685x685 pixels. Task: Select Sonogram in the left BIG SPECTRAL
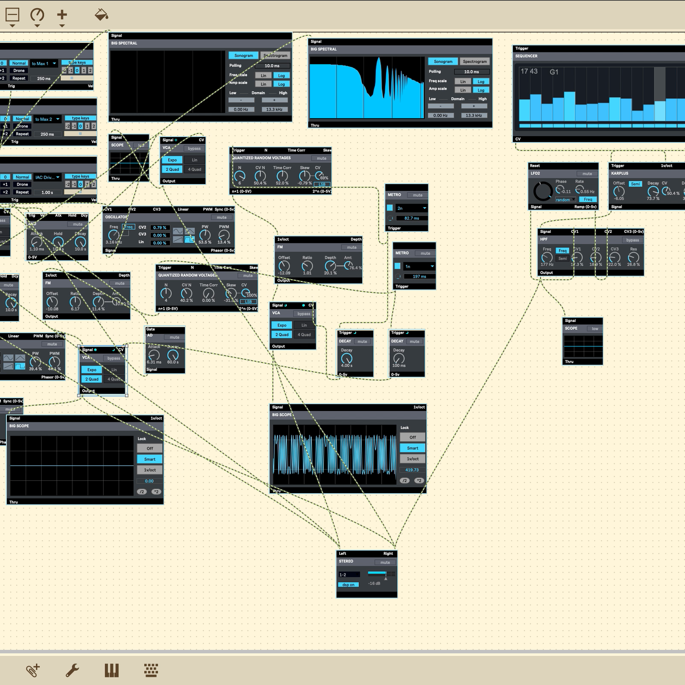(x=243, y=56)
